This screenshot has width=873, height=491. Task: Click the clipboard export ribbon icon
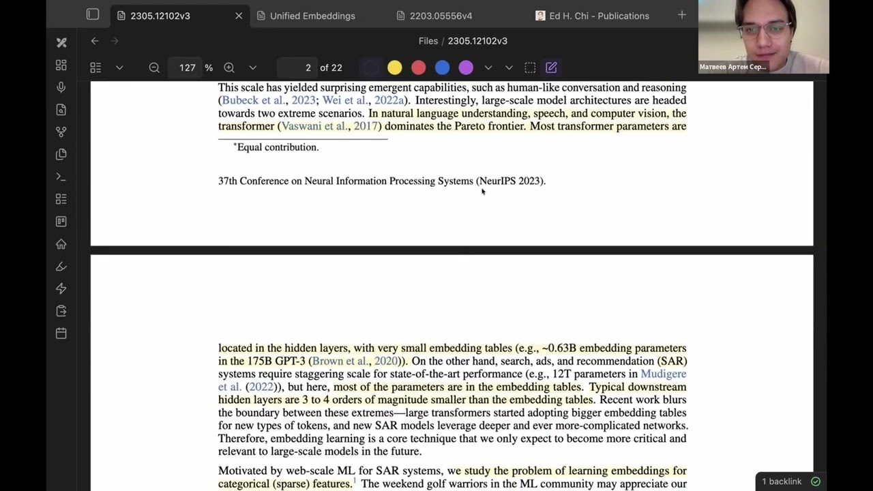coord(61,311)
